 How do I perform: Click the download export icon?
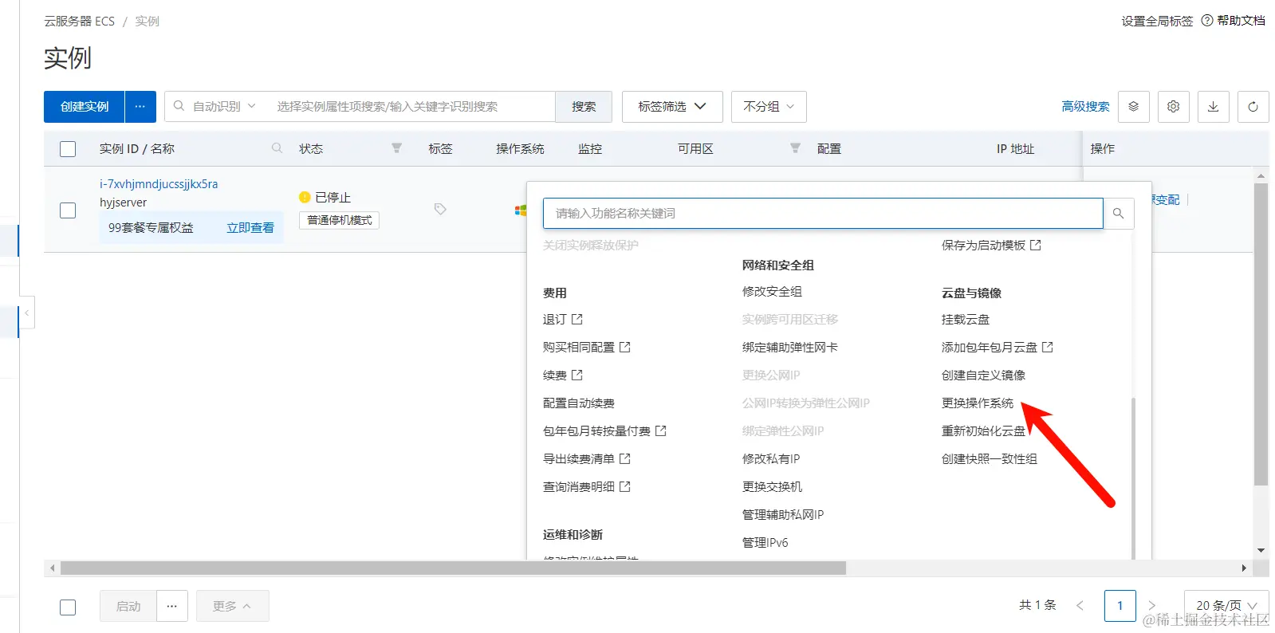point(1213,106)
